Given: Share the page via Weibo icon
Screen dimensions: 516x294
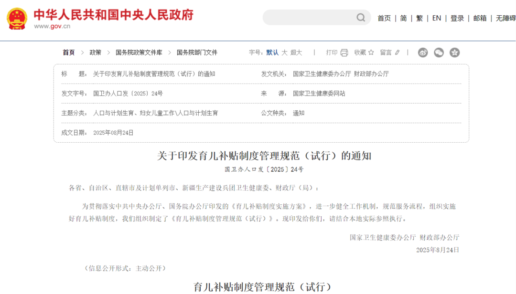Looking at the screenshot, I should pyautogui.click(x=423, y=52).
